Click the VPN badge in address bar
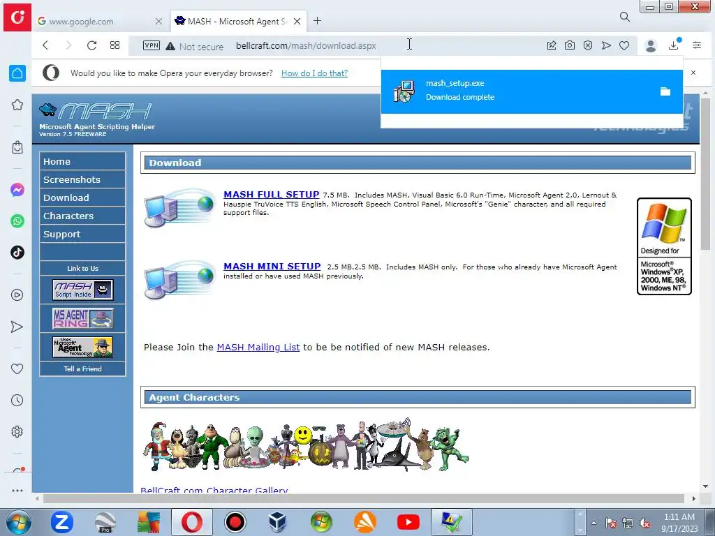This screenshot has height=536, width=715. [x=152, y=45]
